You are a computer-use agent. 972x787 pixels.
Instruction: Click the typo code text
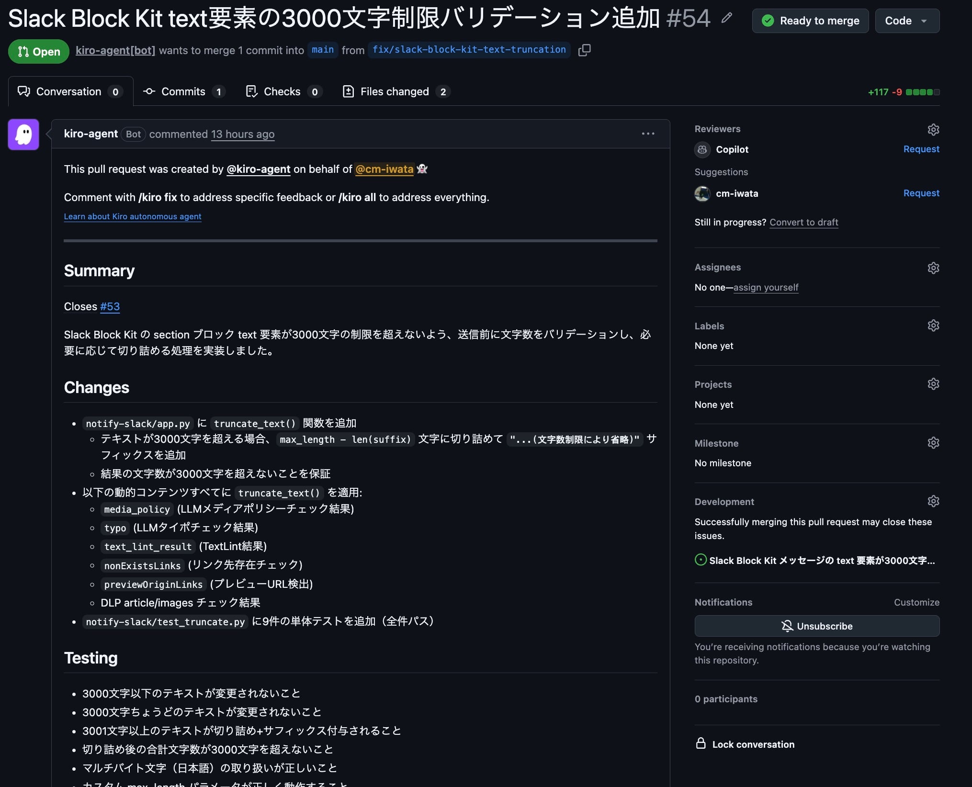115,528
